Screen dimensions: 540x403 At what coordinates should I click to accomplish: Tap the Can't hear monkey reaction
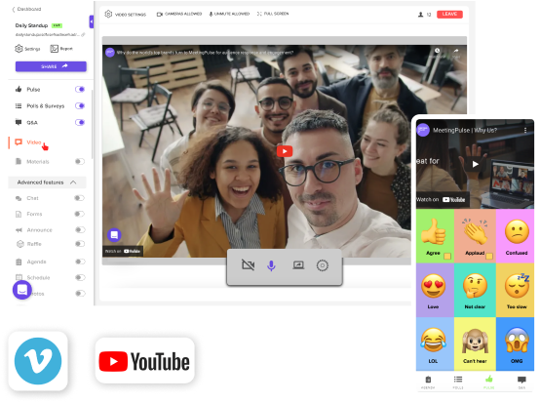pos(476,344)
